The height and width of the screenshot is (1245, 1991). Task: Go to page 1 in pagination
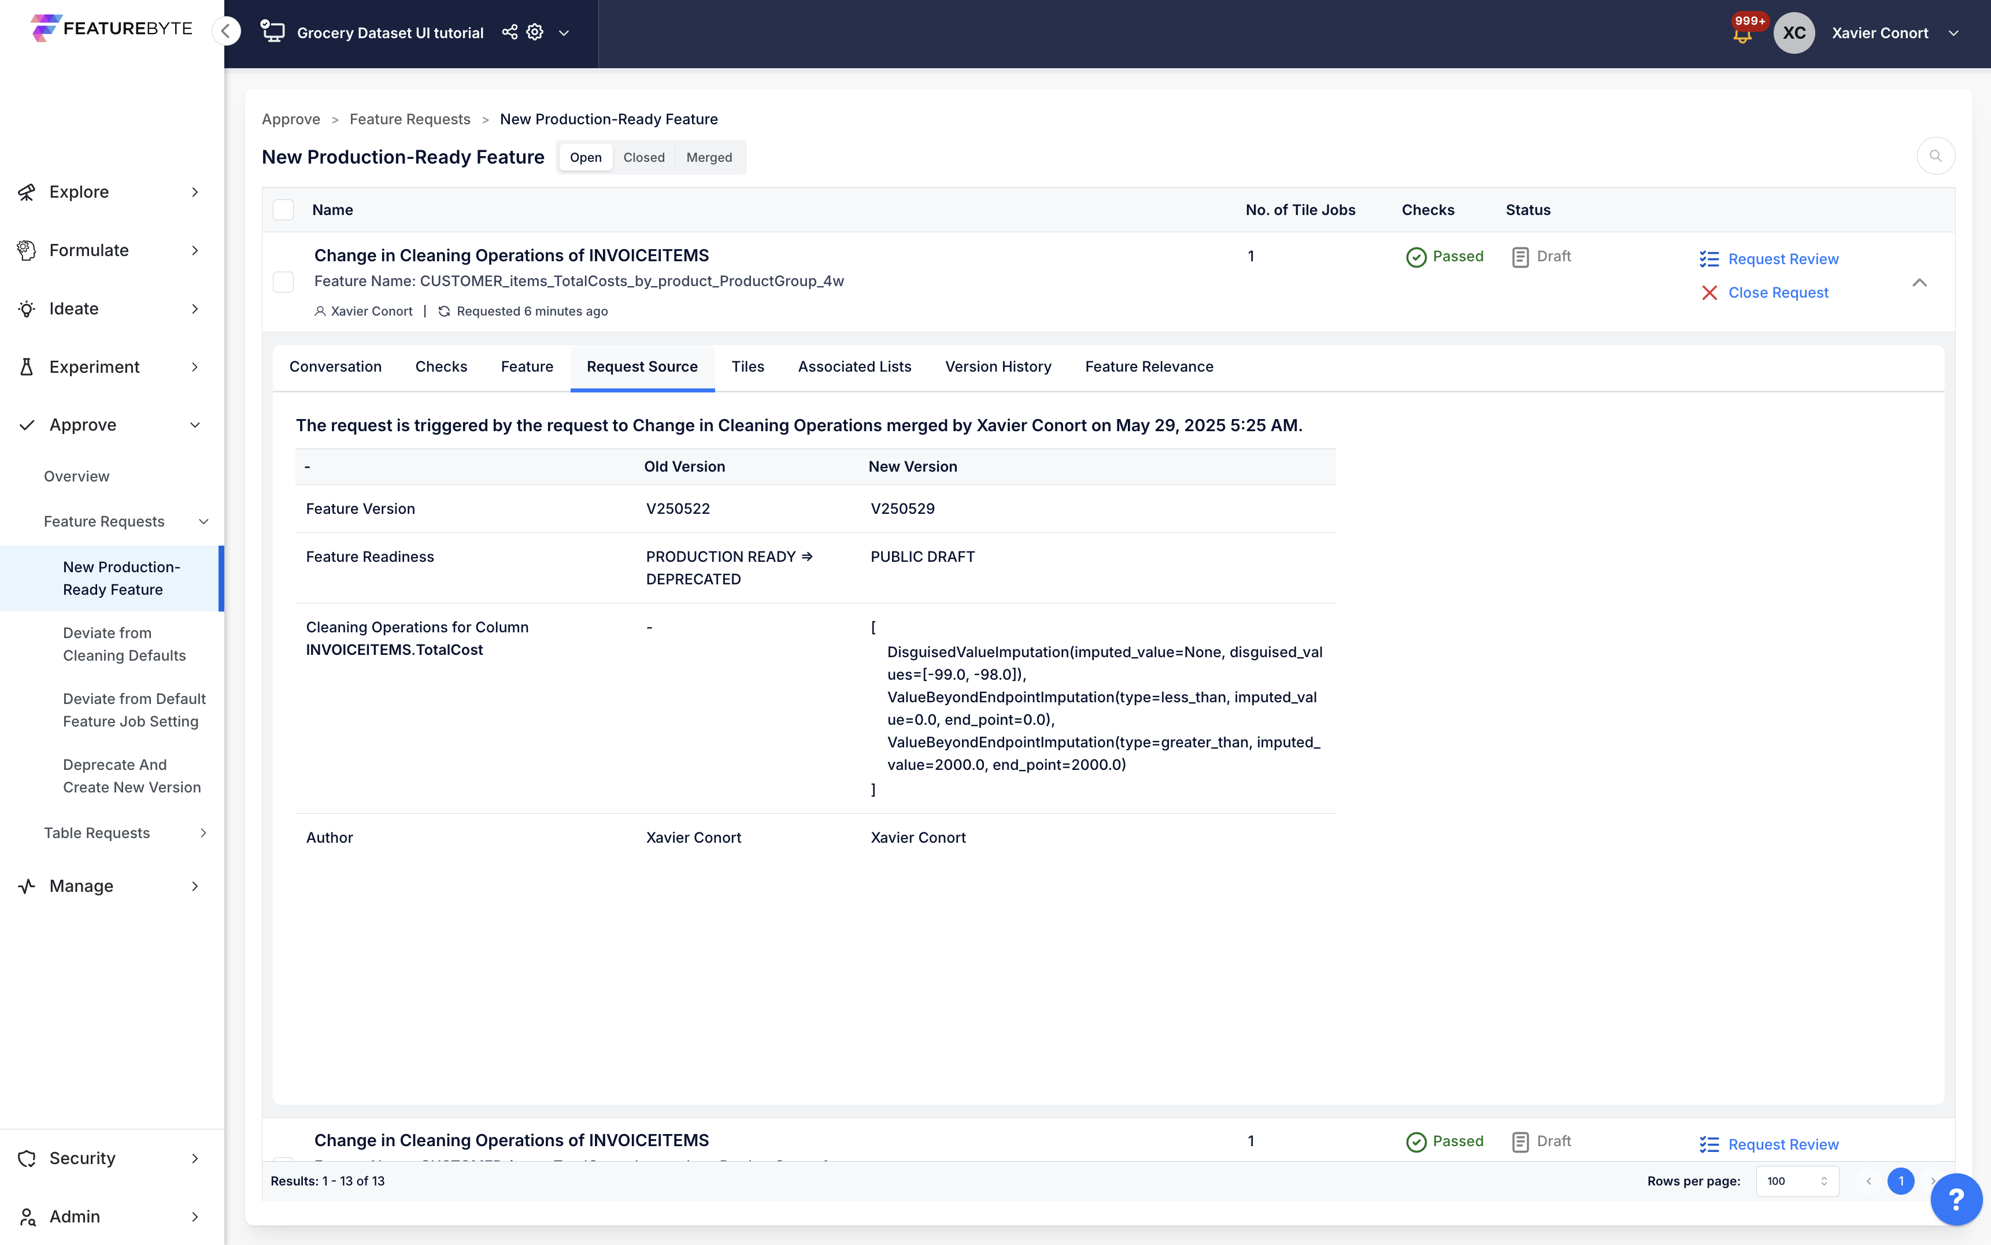pyautogui.click(x=1900, y=1181)
